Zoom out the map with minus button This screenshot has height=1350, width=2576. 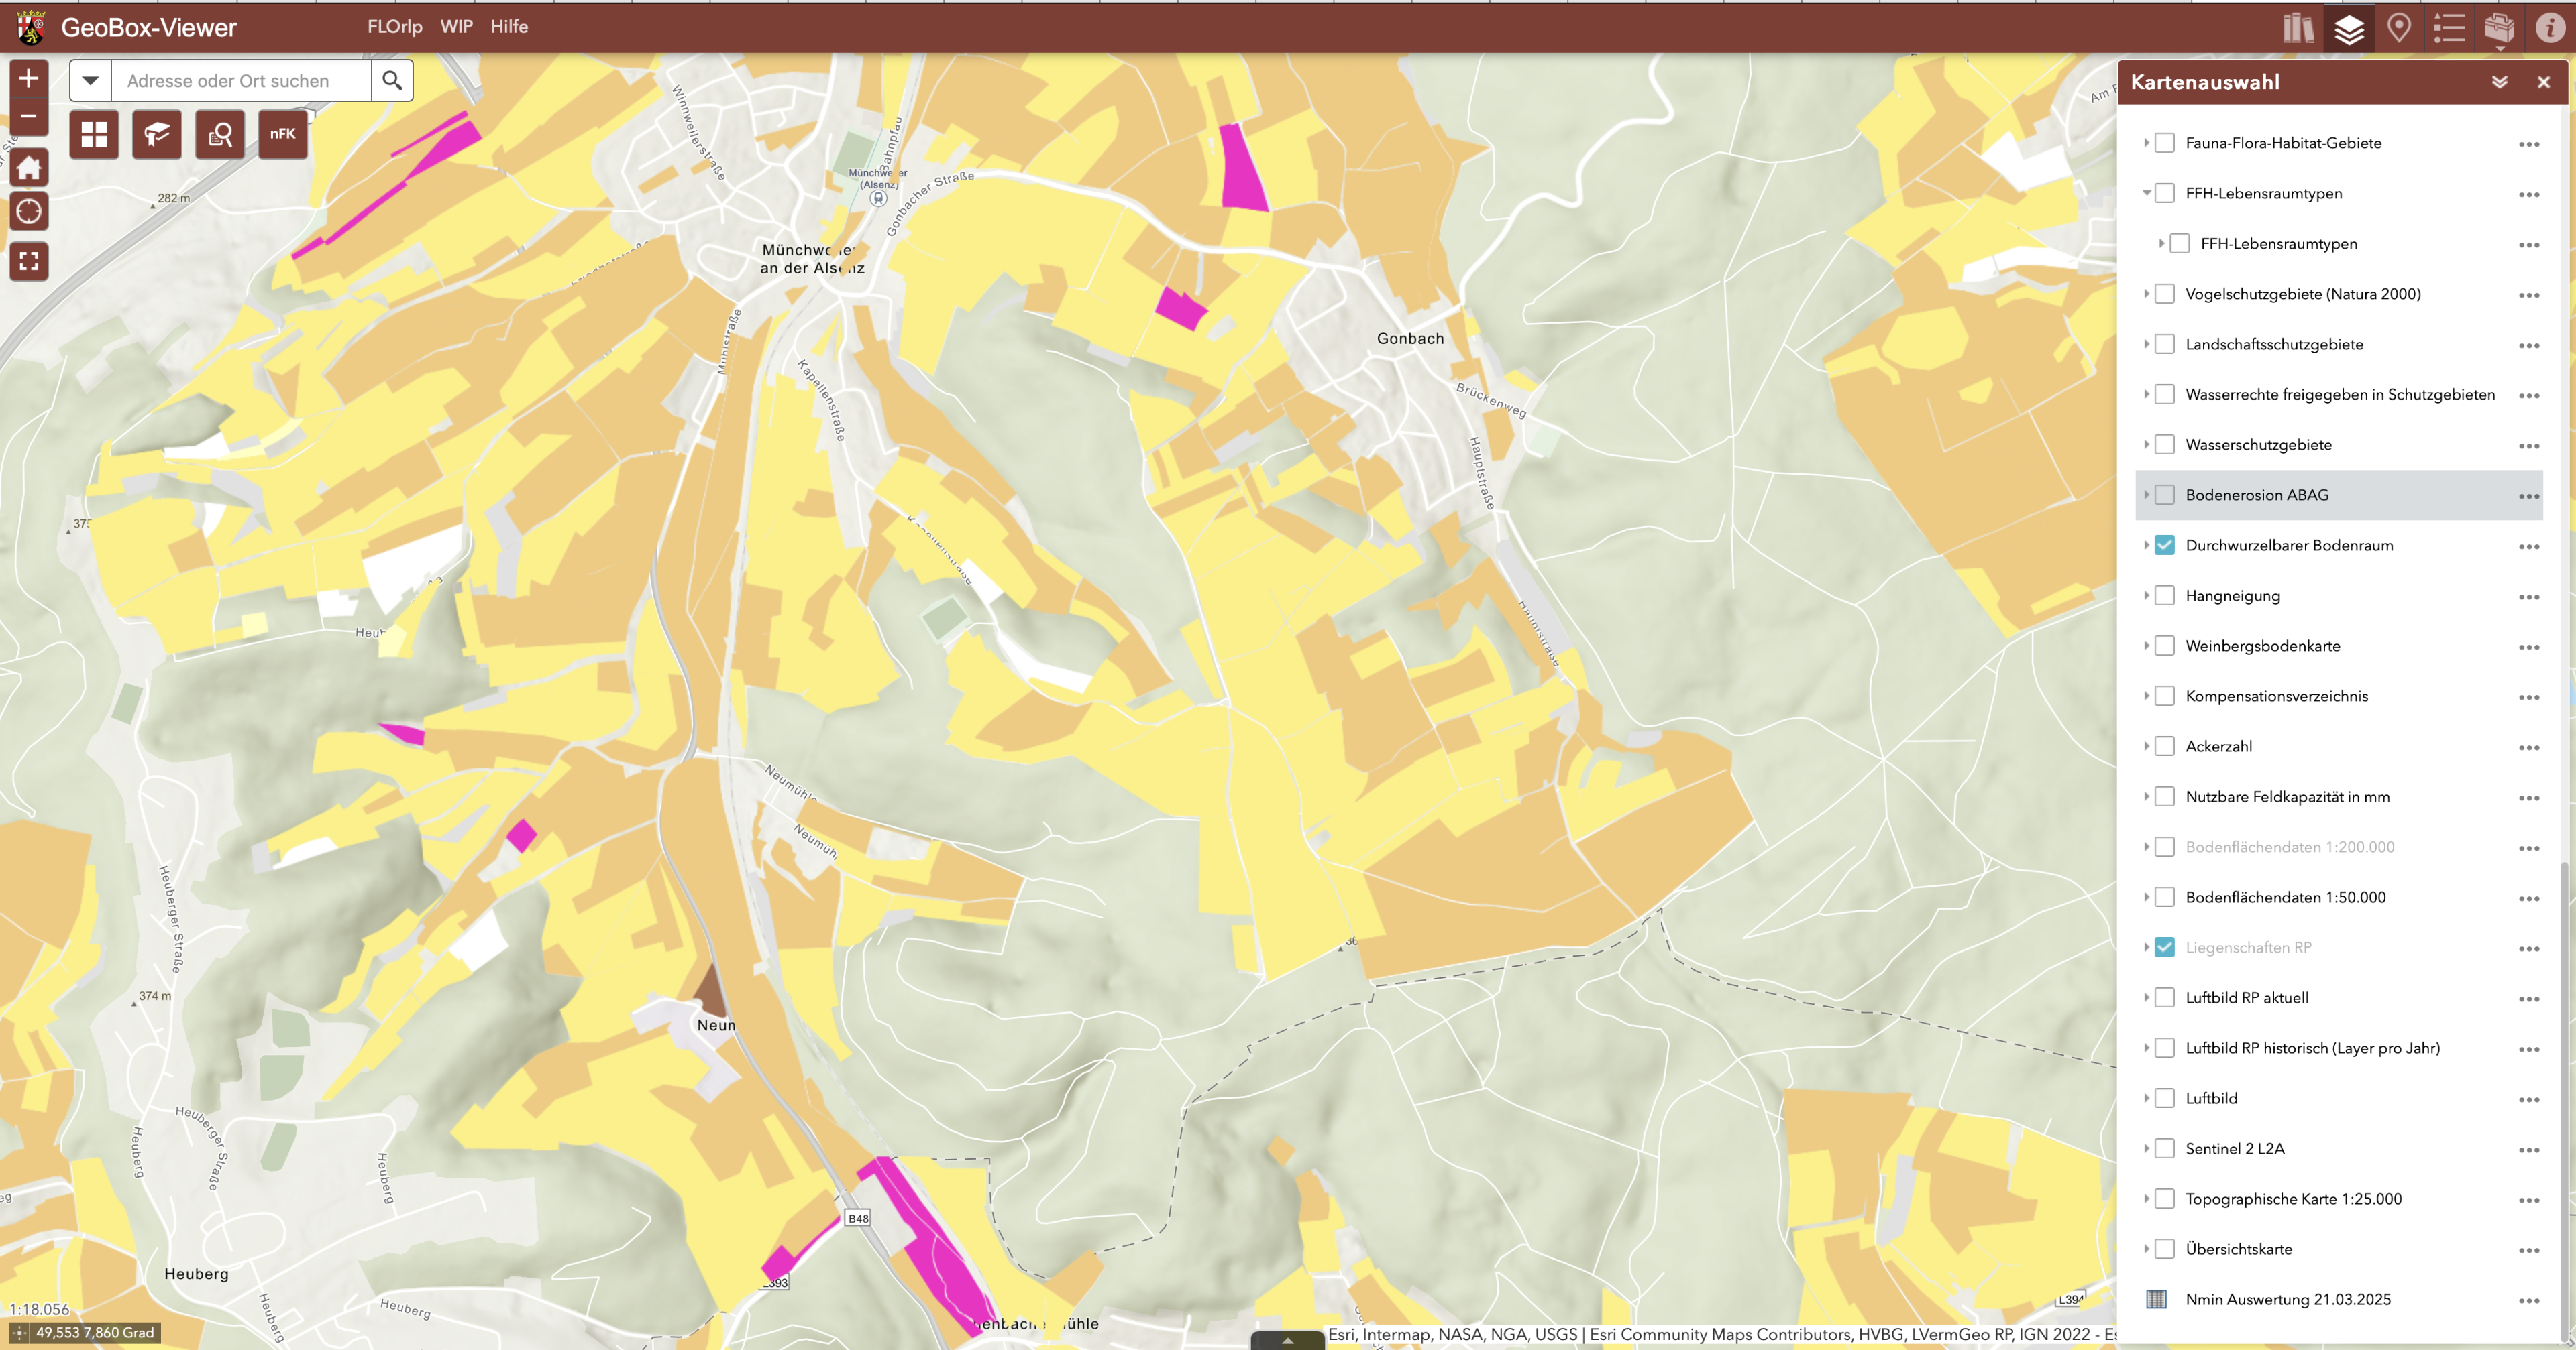pos(29,116)
